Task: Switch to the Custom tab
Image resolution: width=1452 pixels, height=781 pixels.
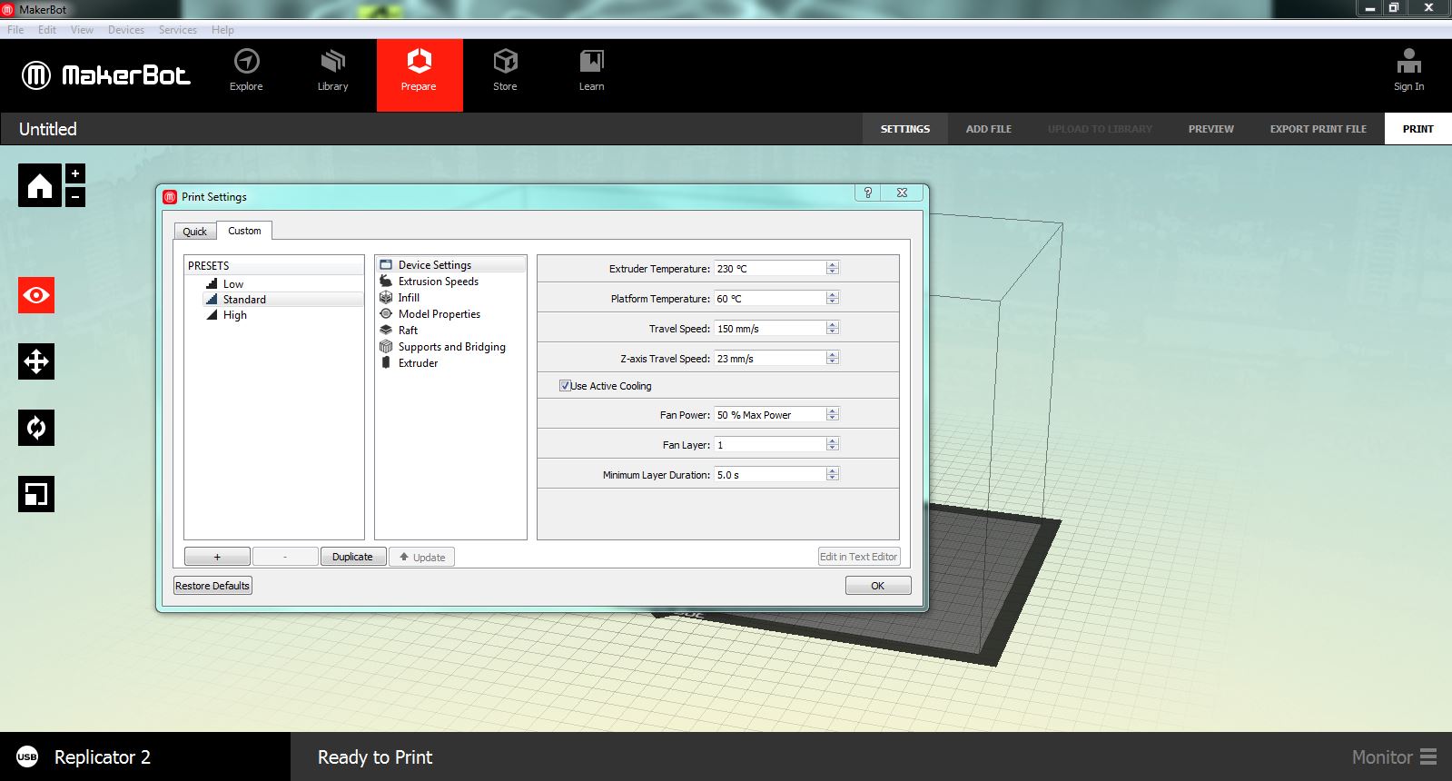Action: (x=244, y=231)
